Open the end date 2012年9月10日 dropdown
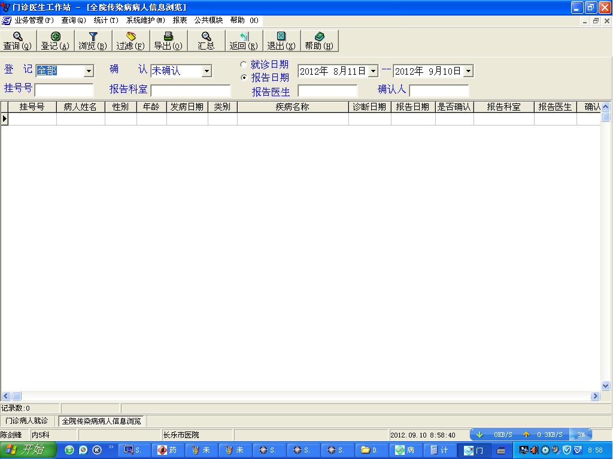The width and height of the screenshot is (613, 459). 468,71
